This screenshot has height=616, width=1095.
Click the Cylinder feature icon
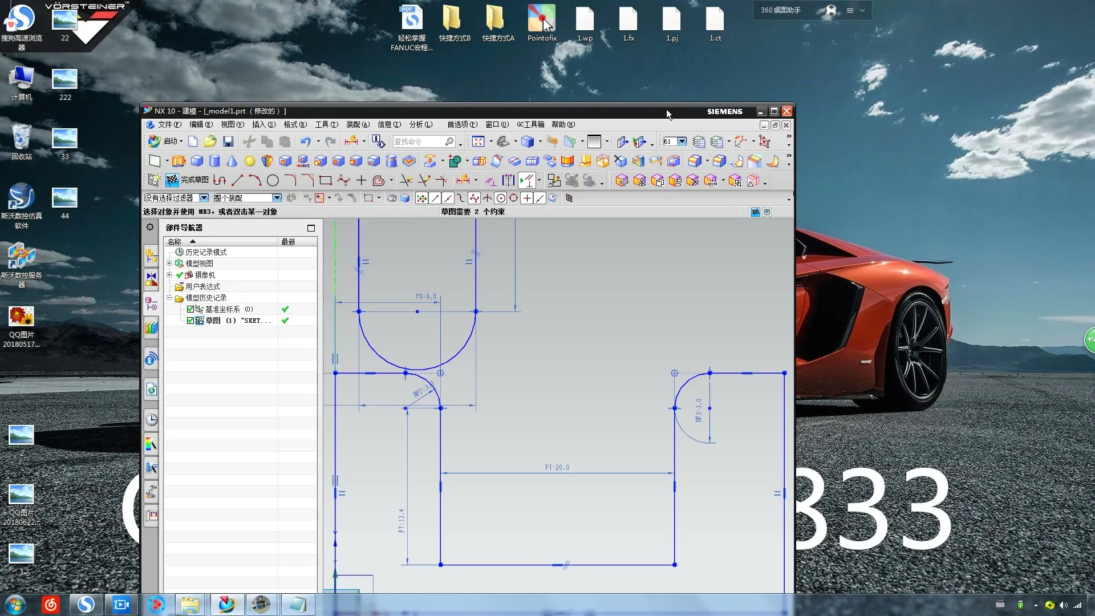214,161
